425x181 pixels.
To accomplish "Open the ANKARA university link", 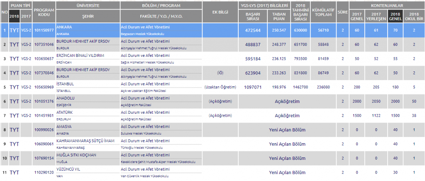I will point(64,27).
